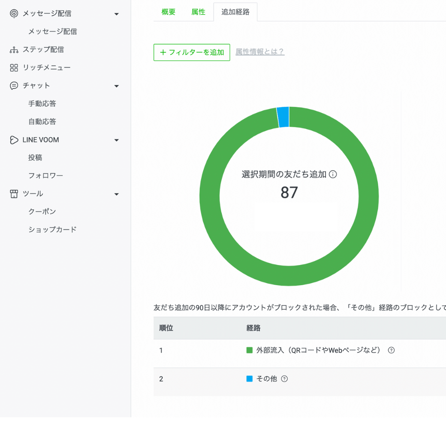This screenshot has width=446, height=446.
Task: Collapse the チャット section arrow
Action: pos(116,86)
